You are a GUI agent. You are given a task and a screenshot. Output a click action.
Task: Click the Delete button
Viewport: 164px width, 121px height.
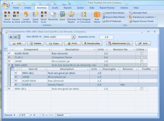tap(36, 43)
